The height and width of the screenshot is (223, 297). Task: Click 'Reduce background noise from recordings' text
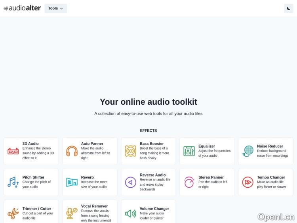point(272,153)
